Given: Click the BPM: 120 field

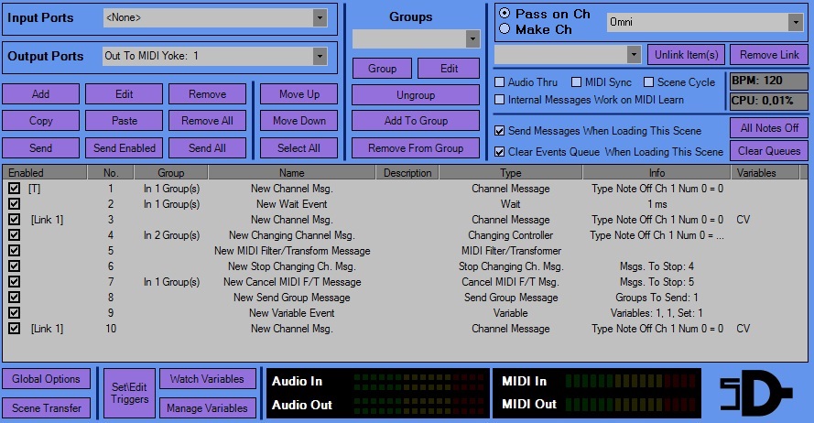Looking at the screenshot, I should click(769, 81).
